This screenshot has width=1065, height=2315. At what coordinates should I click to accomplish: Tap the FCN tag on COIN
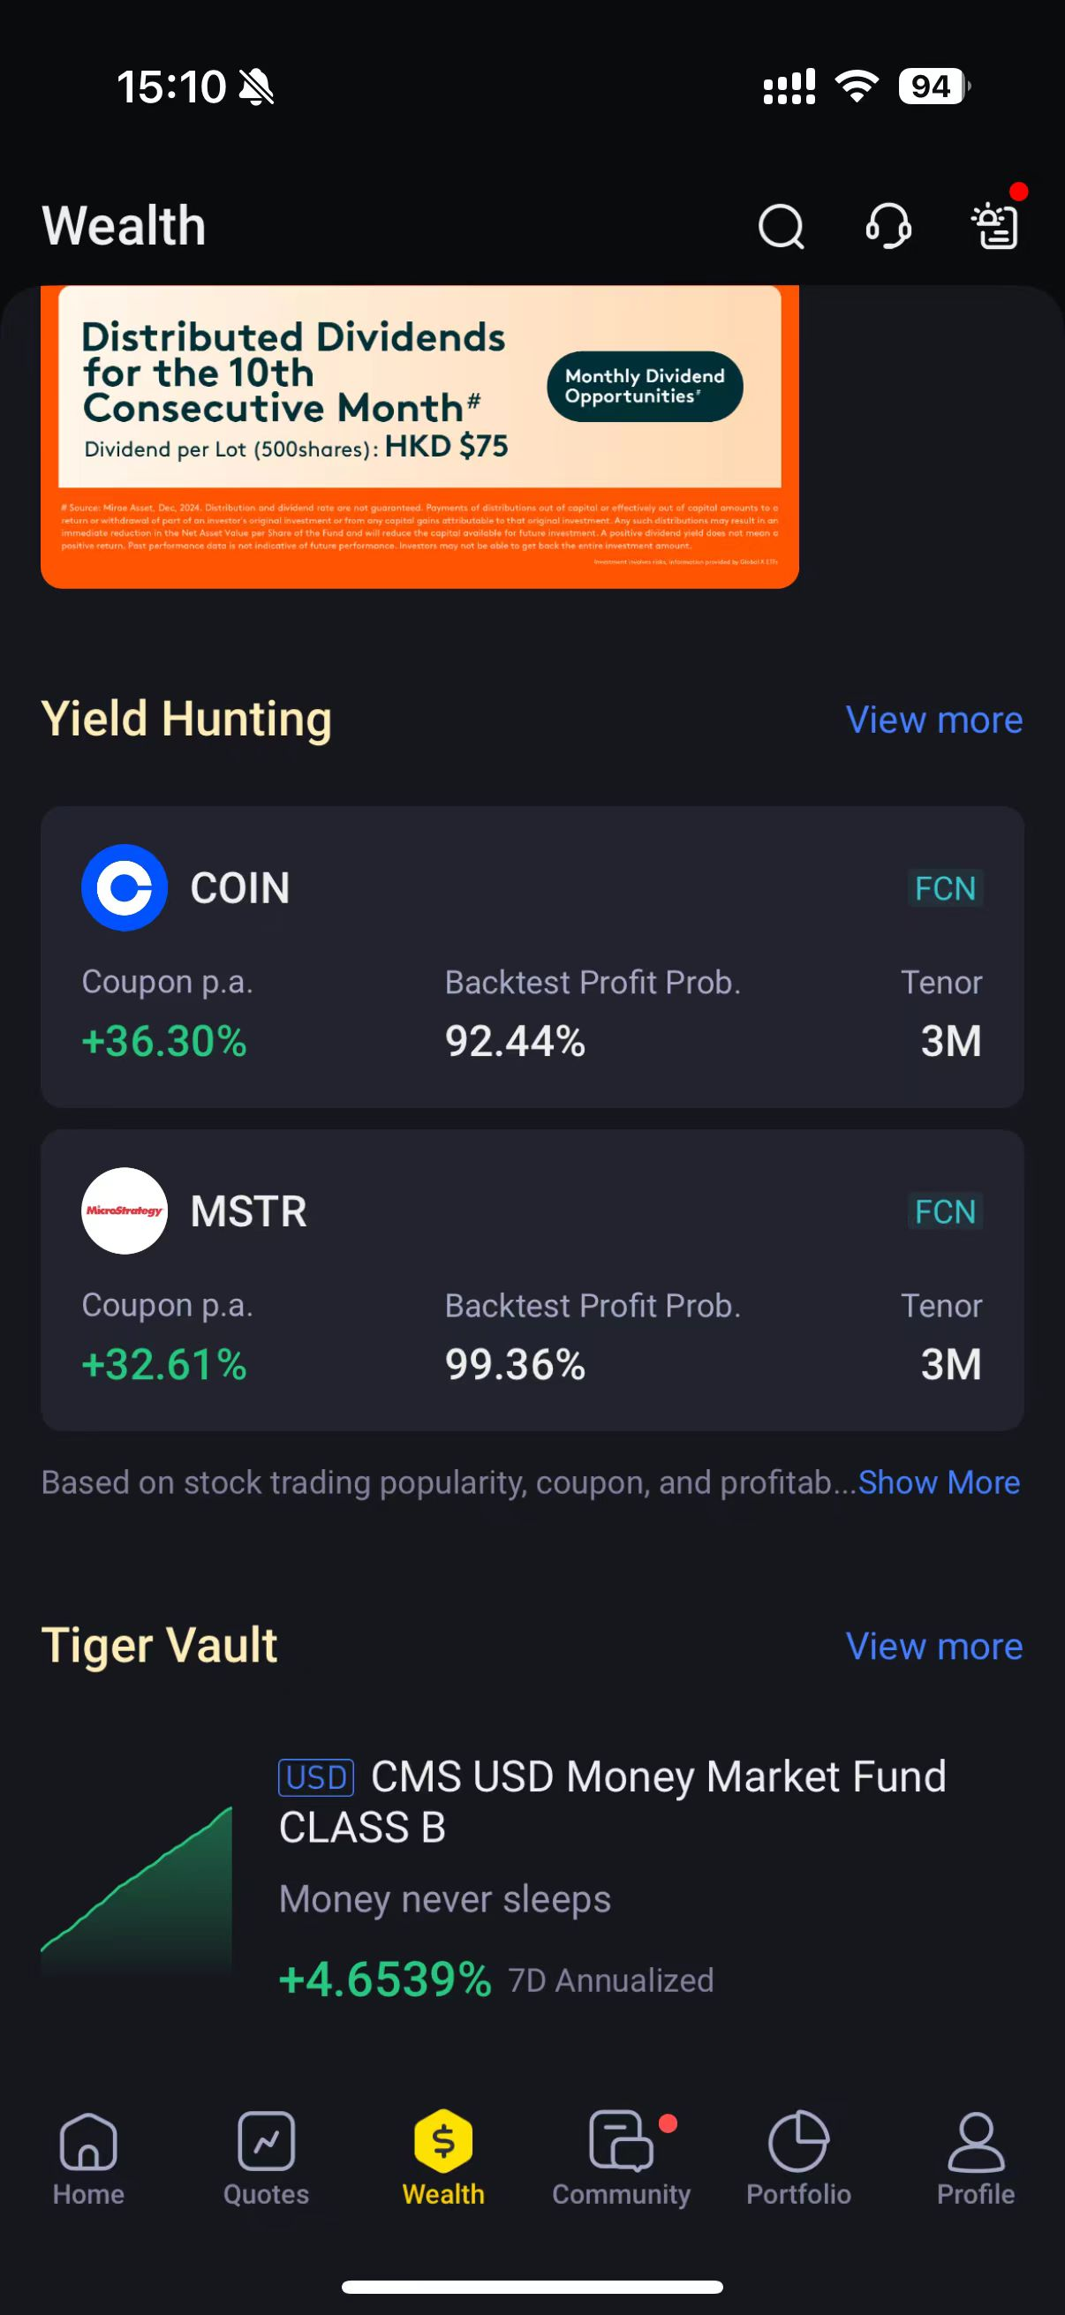[x=945, y=888]
